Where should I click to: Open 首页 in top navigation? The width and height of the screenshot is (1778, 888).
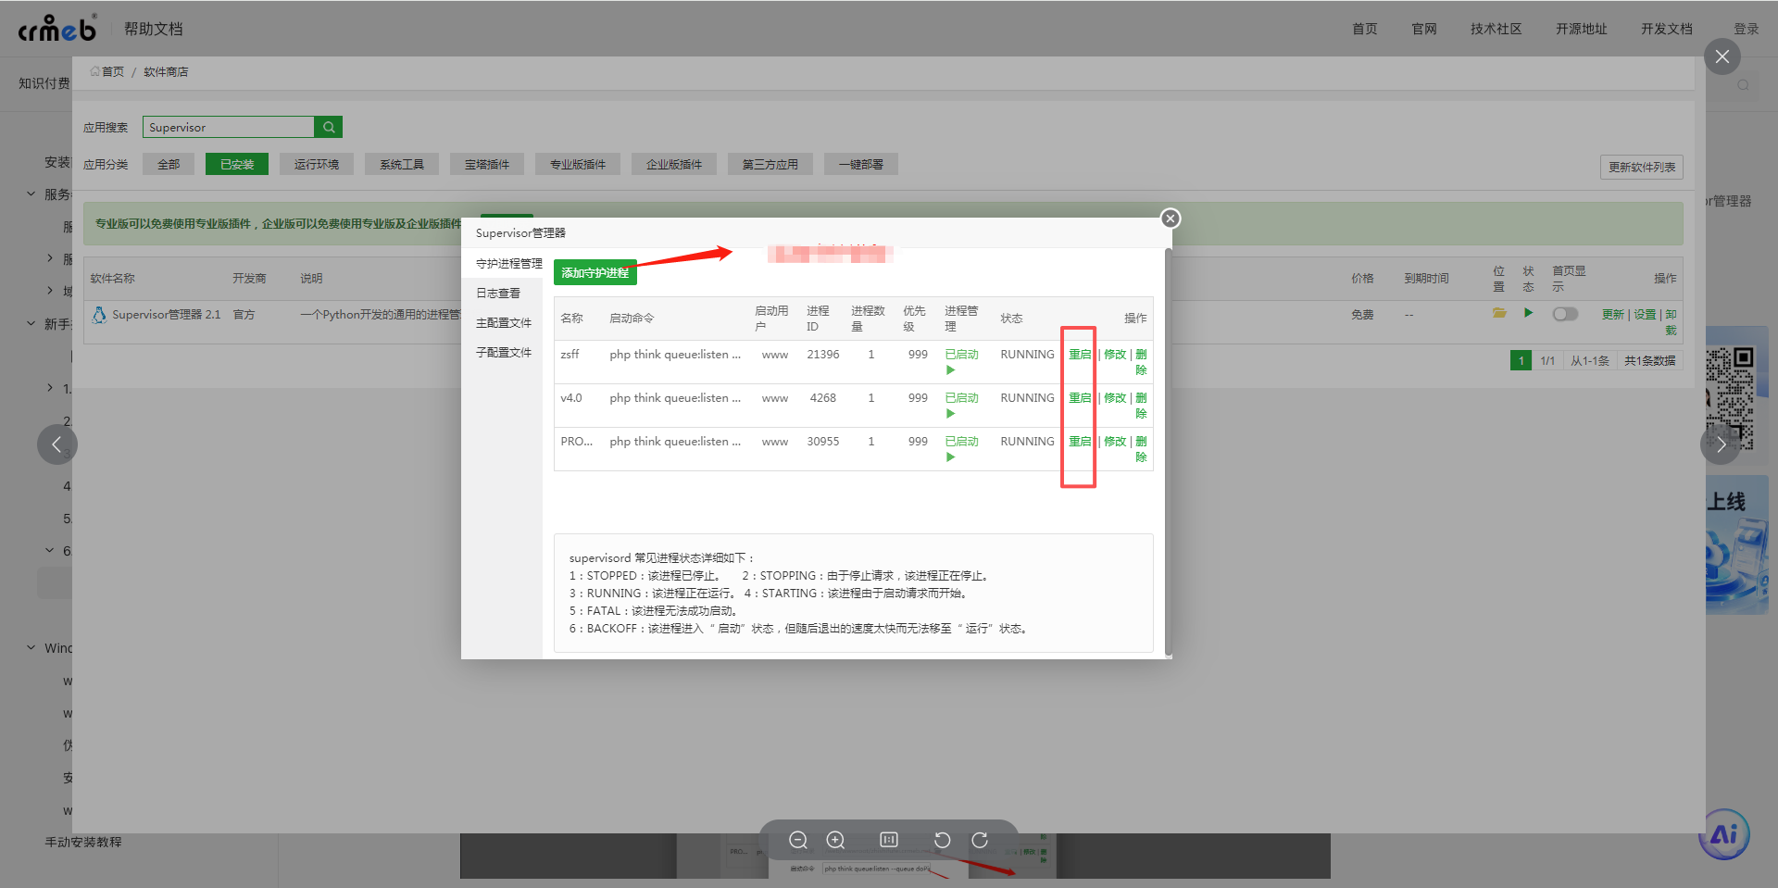(x=1364, y=29)
